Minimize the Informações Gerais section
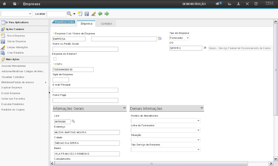The height and width of the screenshot is (166, 278). point(124,108)
